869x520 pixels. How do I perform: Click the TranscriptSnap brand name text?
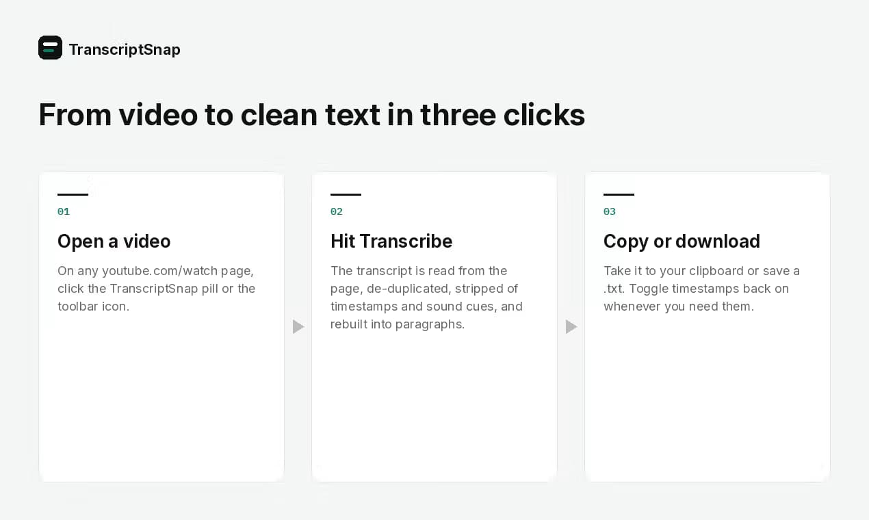(125, 49)
